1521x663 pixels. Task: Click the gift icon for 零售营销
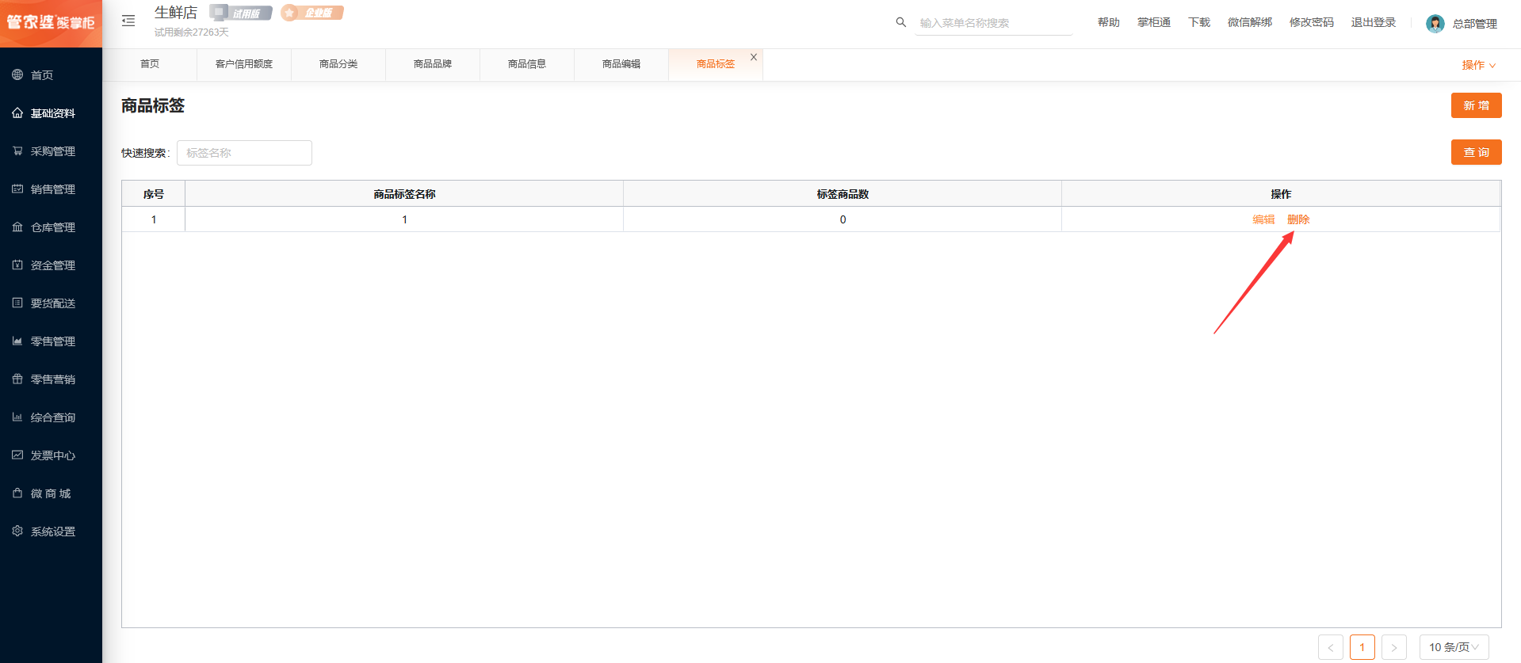coord(17,379)
